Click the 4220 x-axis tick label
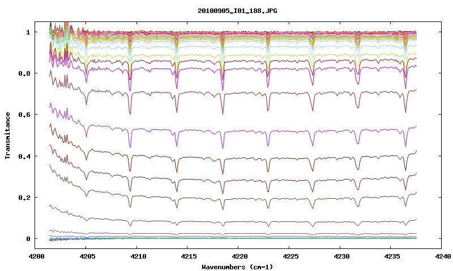Image resolution: width=453 pixels, height=271 pixels. coord(240,256)
